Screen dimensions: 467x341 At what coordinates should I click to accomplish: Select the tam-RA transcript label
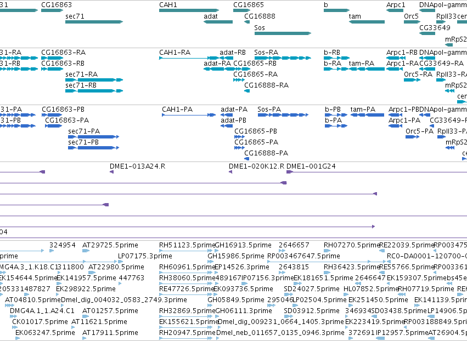click(x=361, y=63)
